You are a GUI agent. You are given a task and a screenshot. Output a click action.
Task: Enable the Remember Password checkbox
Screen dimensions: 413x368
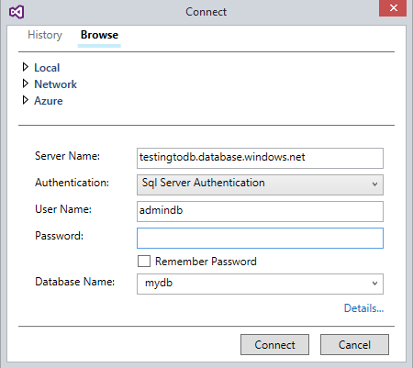click(x=144, y=262)
